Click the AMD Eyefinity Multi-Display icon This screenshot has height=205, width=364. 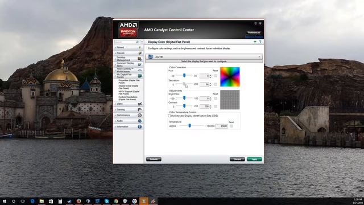140,70
